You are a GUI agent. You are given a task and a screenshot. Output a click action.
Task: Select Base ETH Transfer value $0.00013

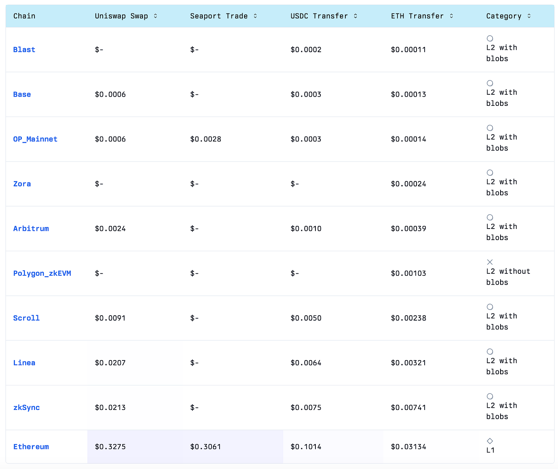[409, 94]
